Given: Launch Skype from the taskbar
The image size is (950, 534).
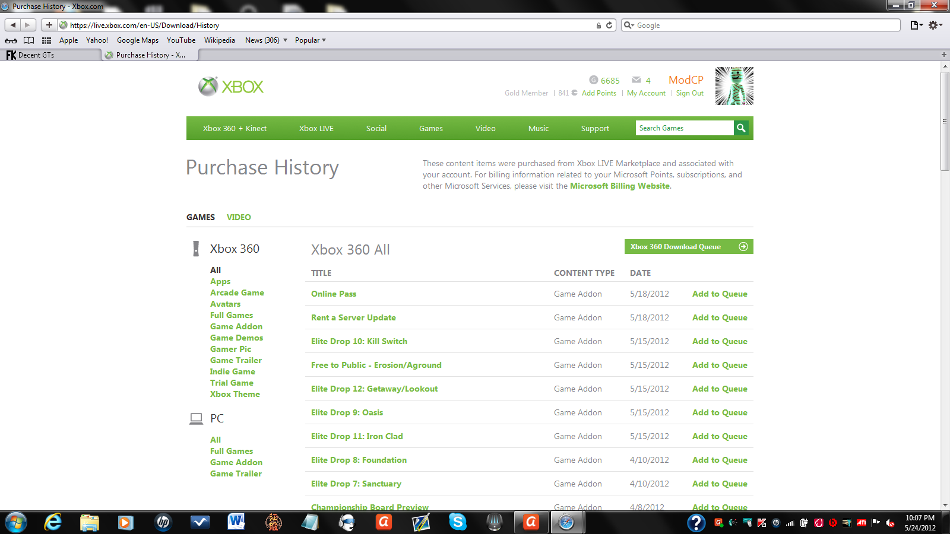Looking at the screenshot, I should [458, 522].
